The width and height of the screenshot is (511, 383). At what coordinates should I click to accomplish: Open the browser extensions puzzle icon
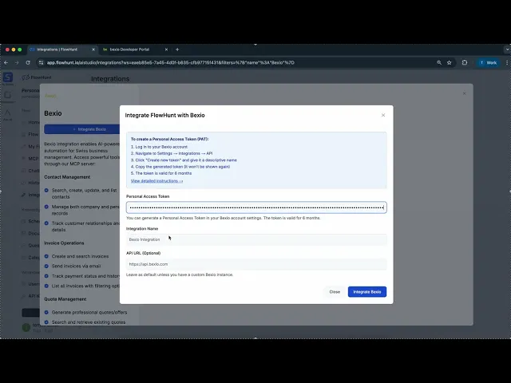[465, 62]
